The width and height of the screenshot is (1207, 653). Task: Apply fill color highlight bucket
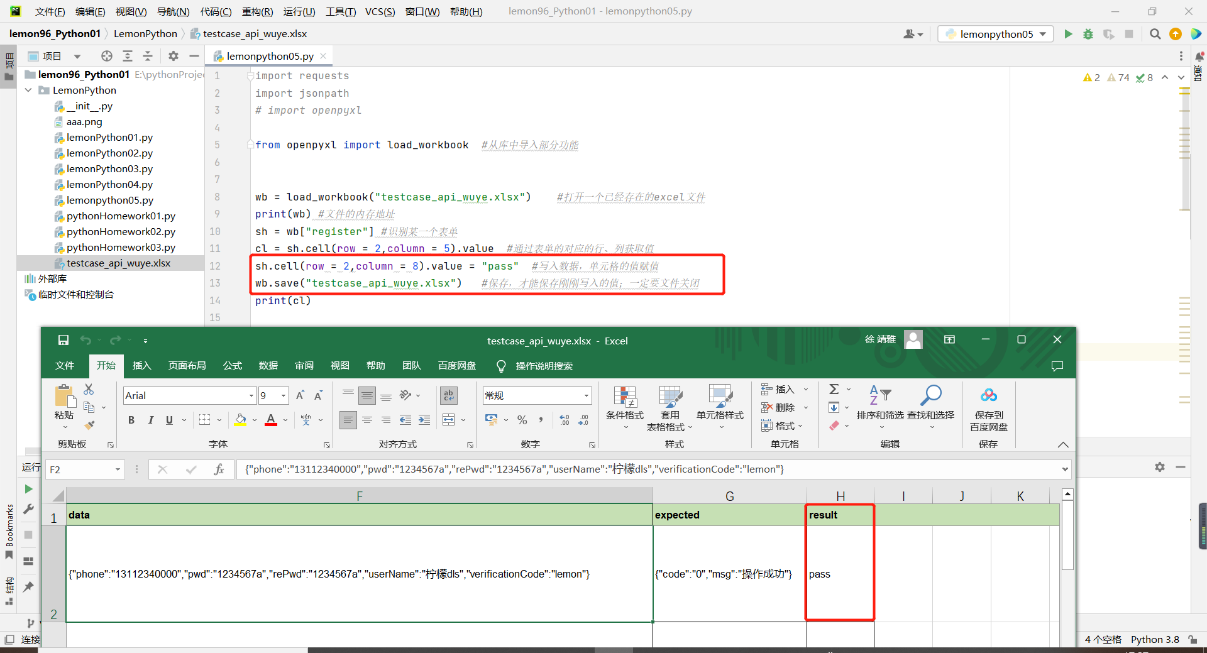point(240,420)
